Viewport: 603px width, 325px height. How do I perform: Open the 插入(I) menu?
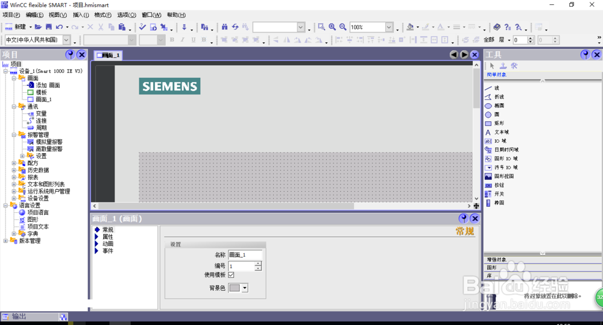pyautogui.click(x=81, y=15)
